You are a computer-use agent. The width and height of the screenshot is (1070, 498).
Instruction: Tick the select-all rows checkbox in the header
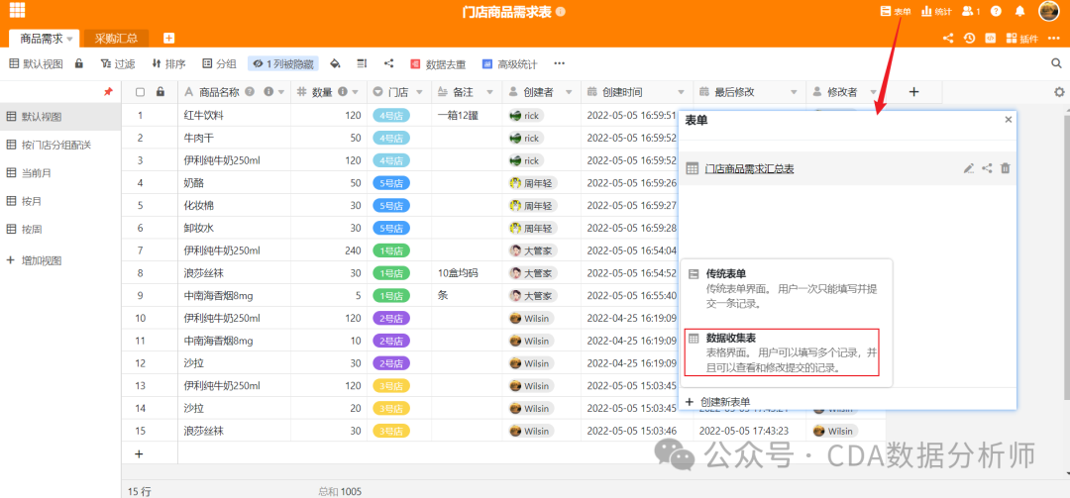(140, 92)
